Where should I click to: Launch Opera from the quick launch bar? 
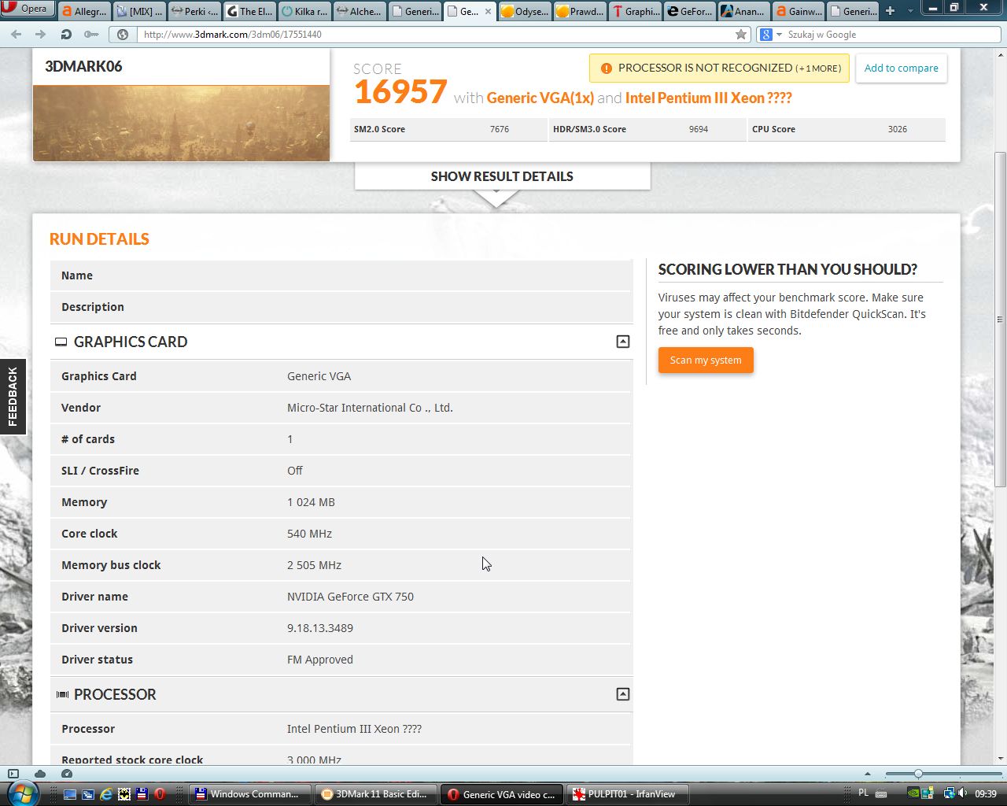(x=160, y=794)
